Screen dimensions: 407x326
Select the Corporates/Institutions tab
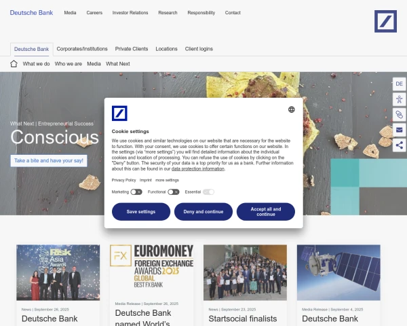[x=82, y=49]
